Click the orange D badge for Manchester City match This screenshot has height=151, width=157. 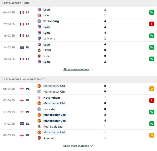coord(151,89)
